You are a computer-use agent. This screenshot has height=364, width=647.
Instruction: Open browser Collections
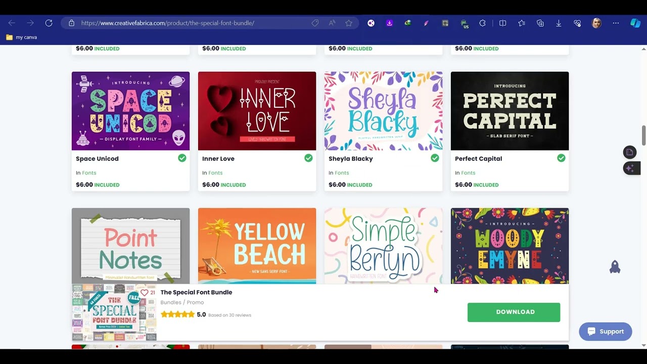(540, 23)
